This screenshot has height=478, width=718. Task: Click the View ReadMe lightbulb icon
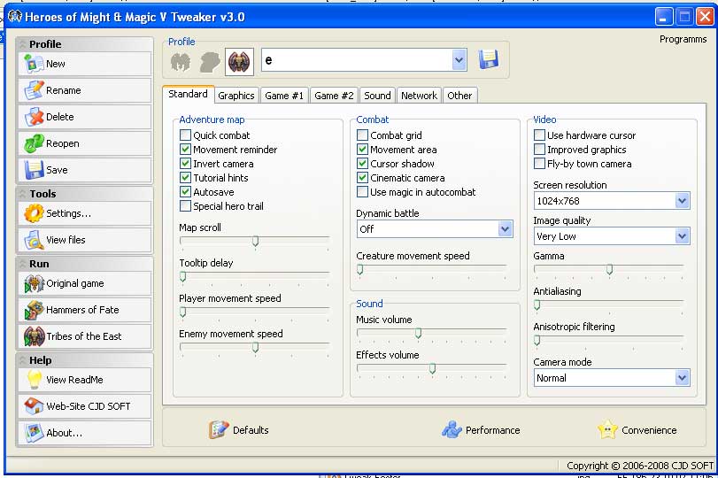(x=34, y=380)
